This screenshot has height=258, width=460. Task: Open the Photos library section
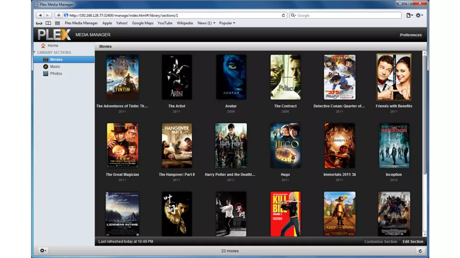pyautogui.click(x=56, y=73)
